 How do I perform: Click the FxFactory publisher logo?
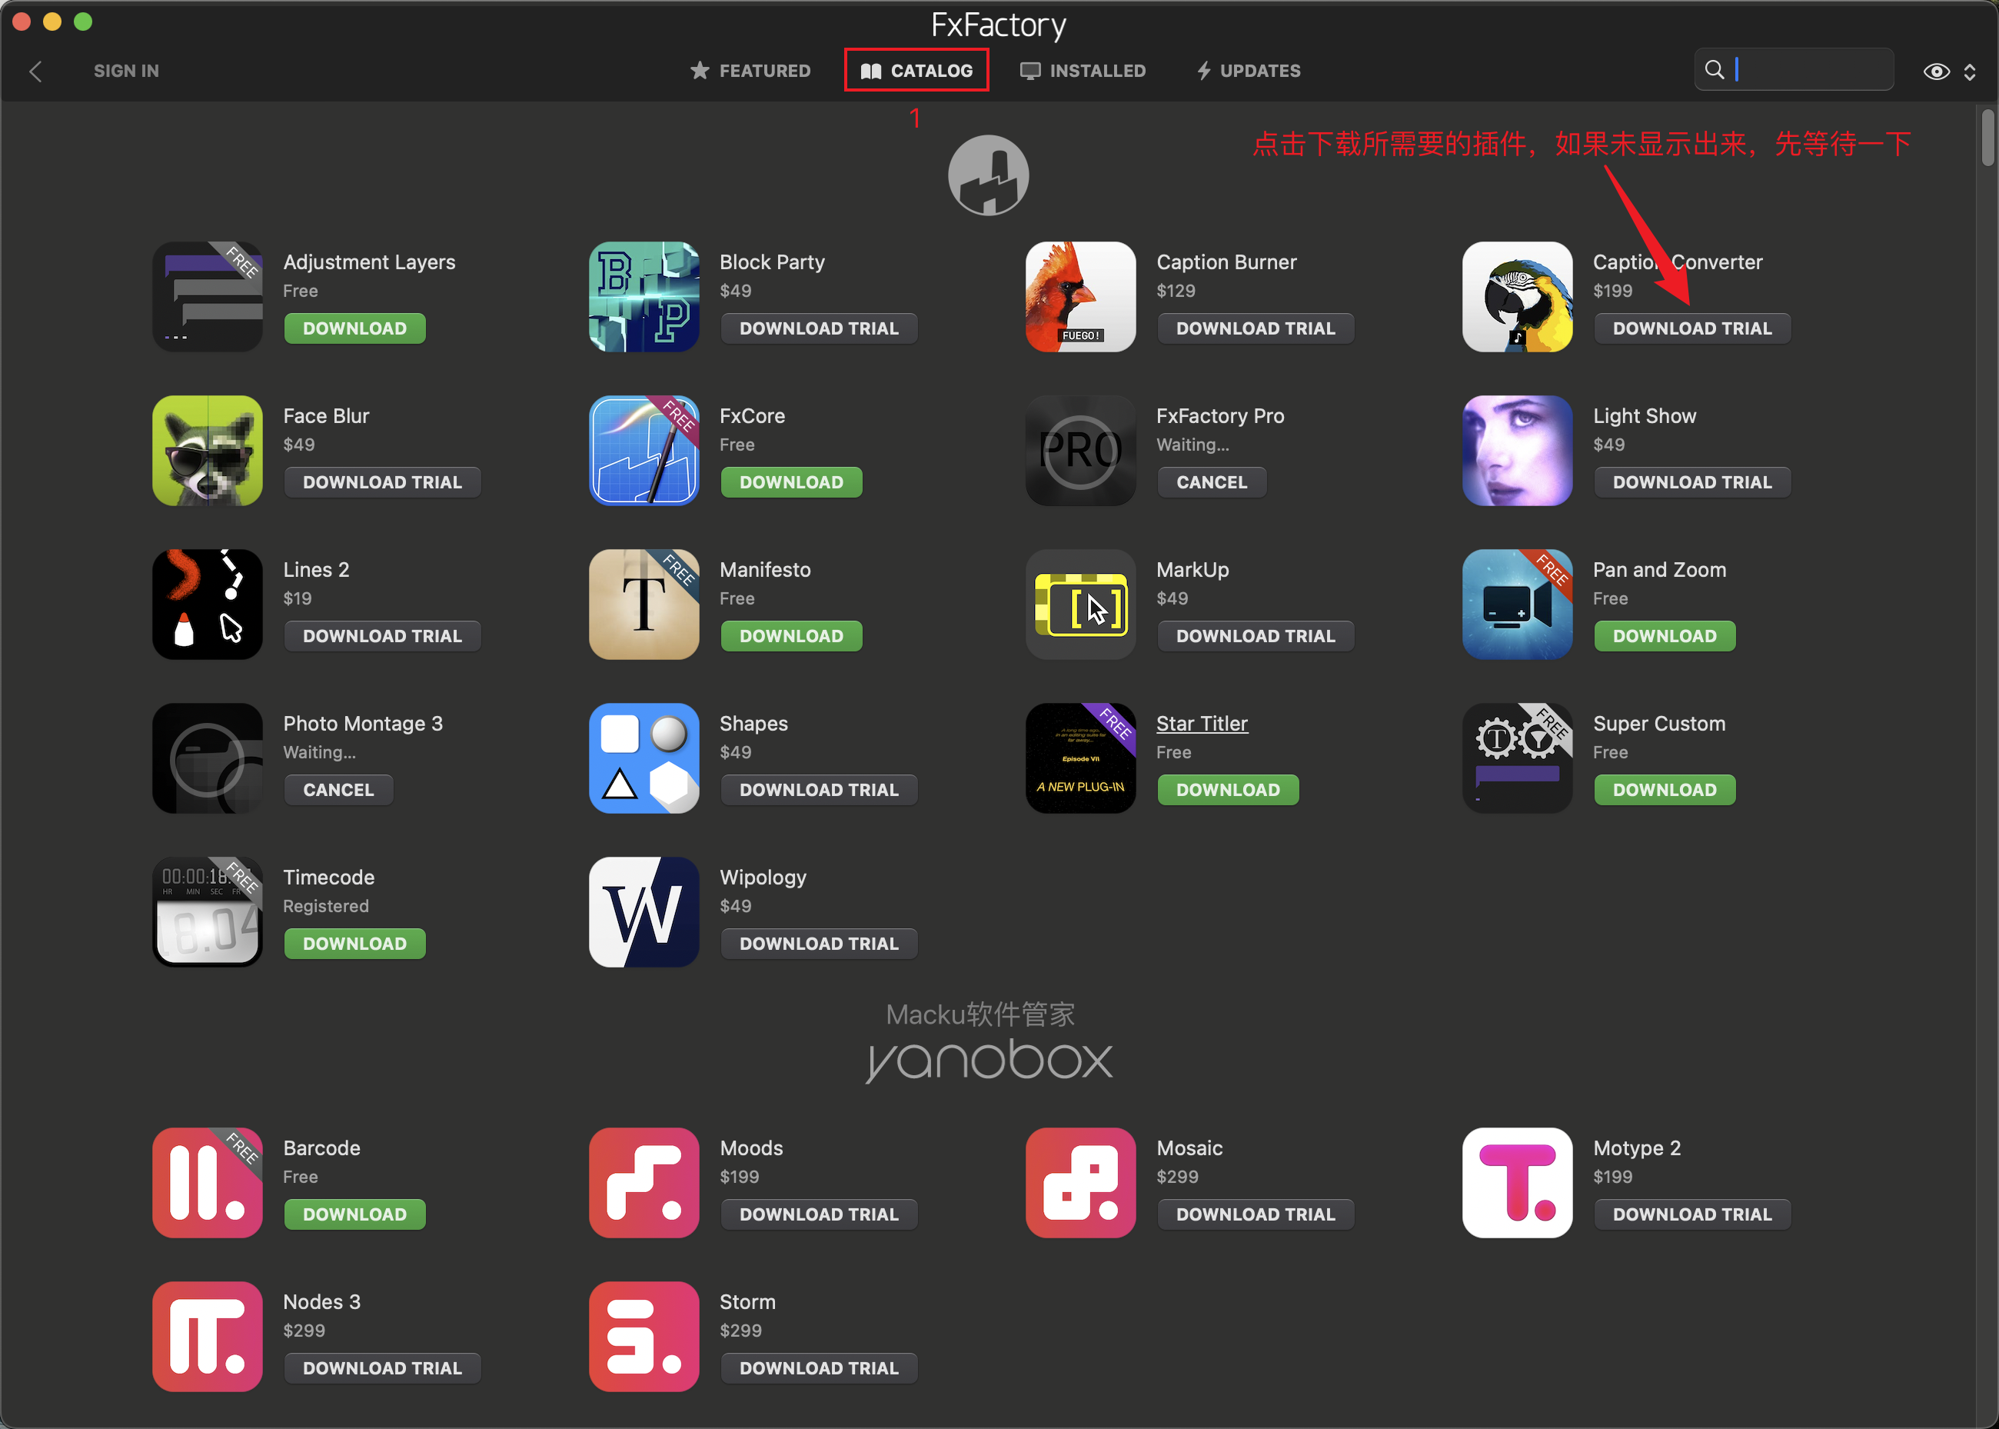point(989,175)
